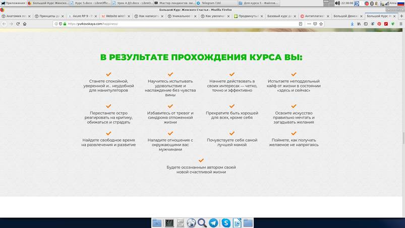Screen dimensions: 405x228
Task: Open the terminal from the dock
Action: pos(169,222)
